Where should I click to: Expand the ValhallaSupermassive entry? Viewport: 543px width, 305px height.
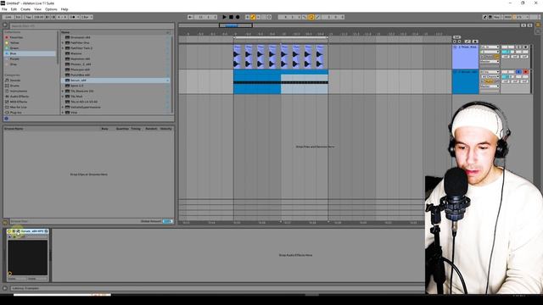point(63,108)
